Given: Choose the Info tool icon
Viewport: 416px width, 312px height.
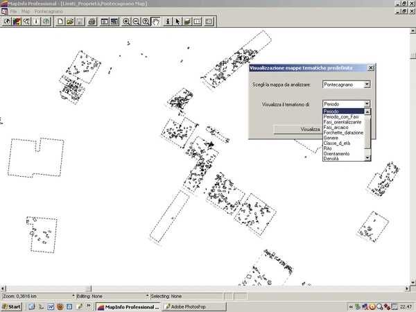Looking at the screenshot, I should coord(168,21).
